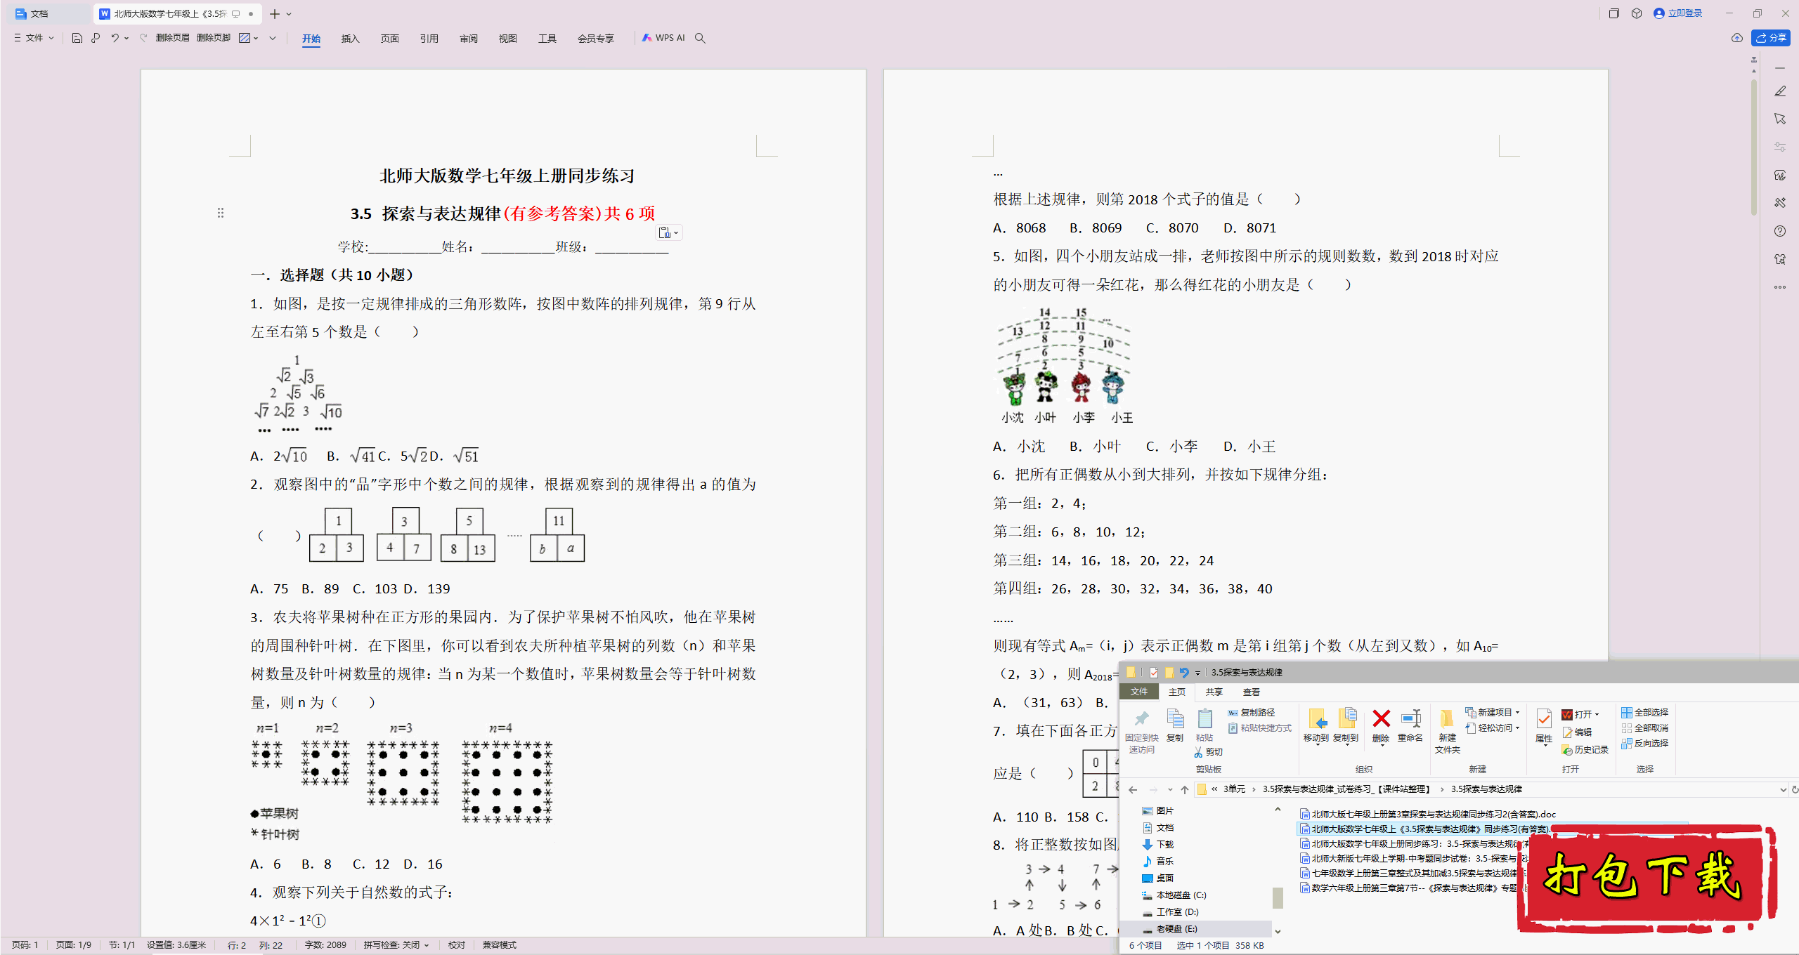Select 老硬盘 (E:) in Explorer navigation pane
This screenshot has height=955, width=1799.
[1170, 929]
